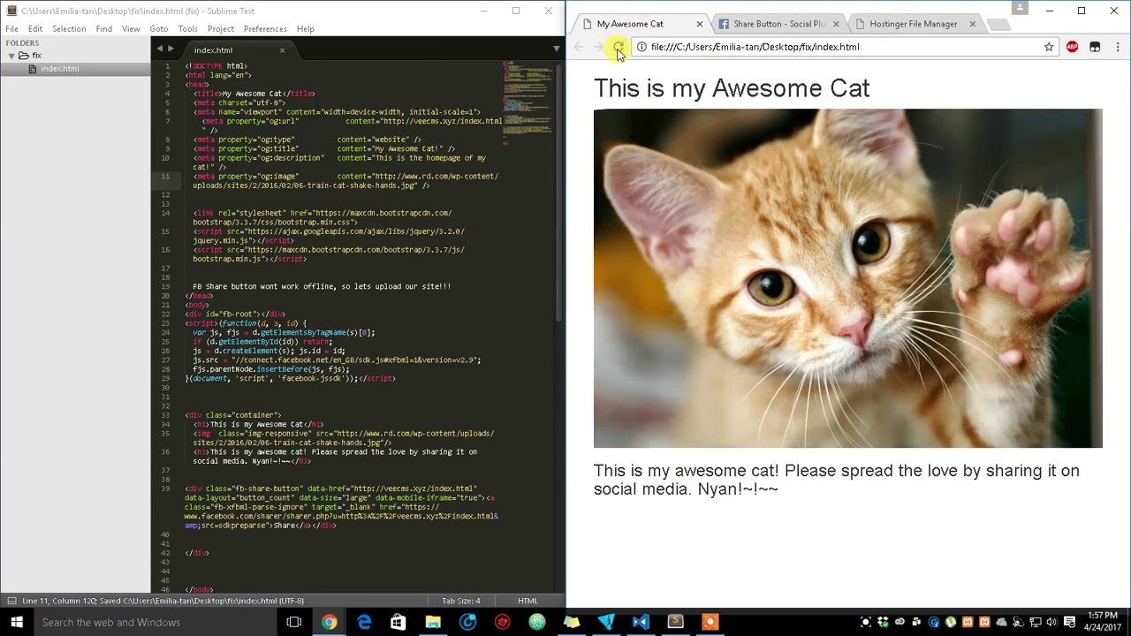
Task: Open the Project menu
Action: 220,28
